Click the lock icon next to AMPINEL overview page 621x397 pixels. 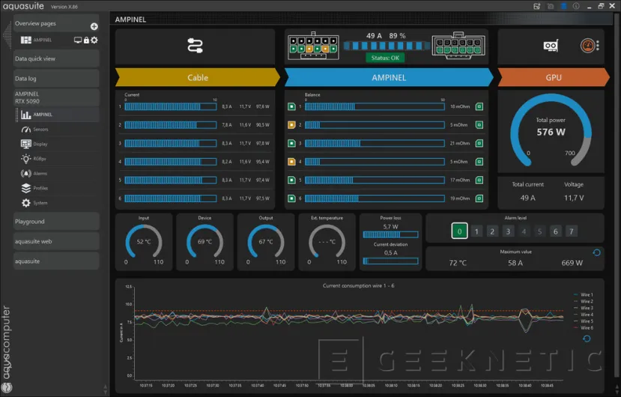point(86,40)
